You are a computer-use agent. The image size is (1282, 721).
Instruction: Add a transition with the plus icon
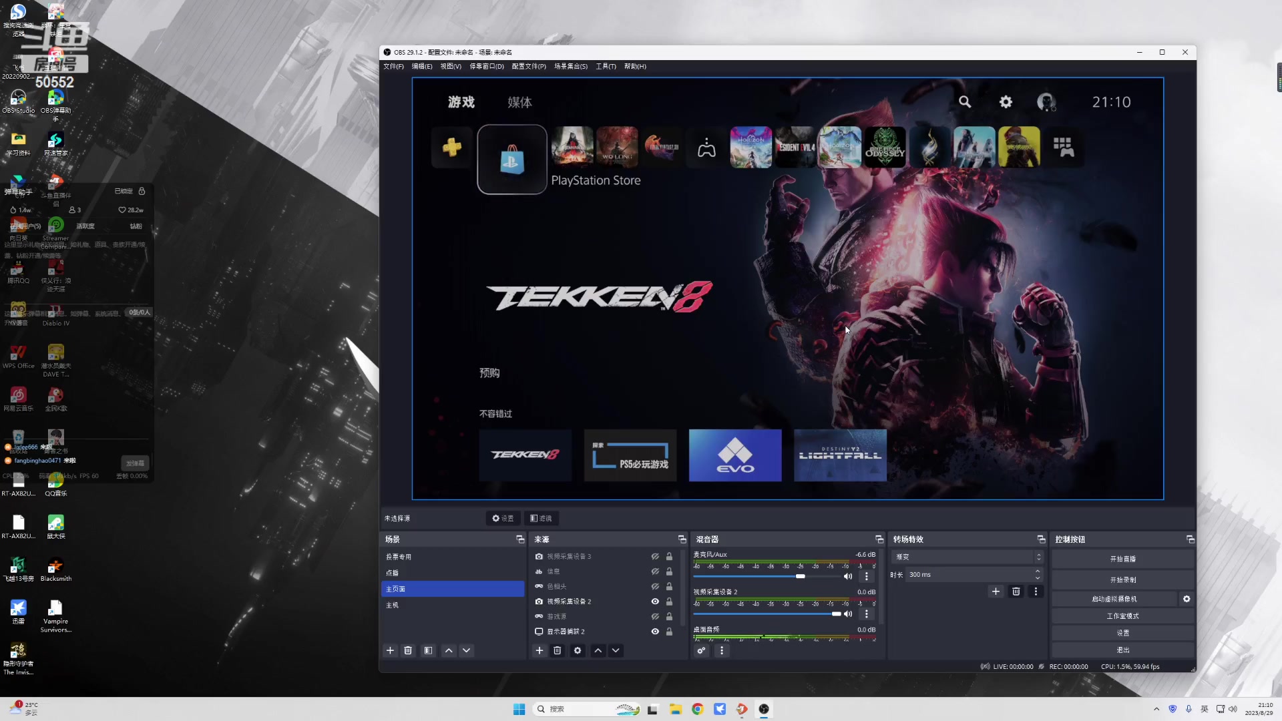(x=996, y=591)
